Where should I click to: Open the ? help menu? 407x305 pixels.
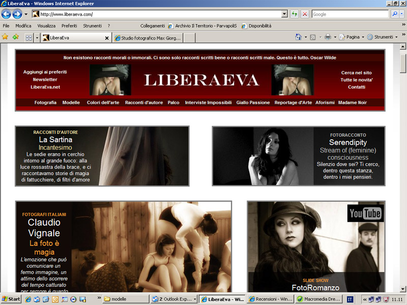click(x=109, y=26)
